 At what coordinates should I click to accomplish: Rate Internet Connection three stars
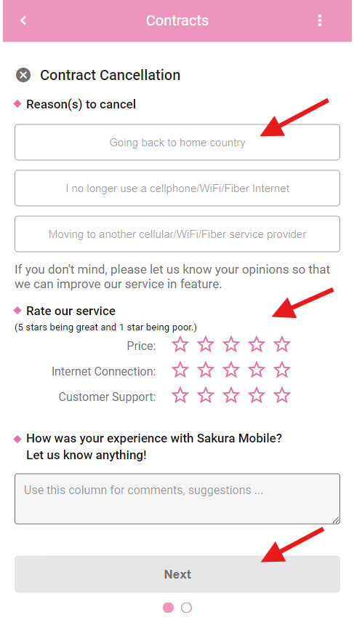pyautogui.click(x=231, y=370)
